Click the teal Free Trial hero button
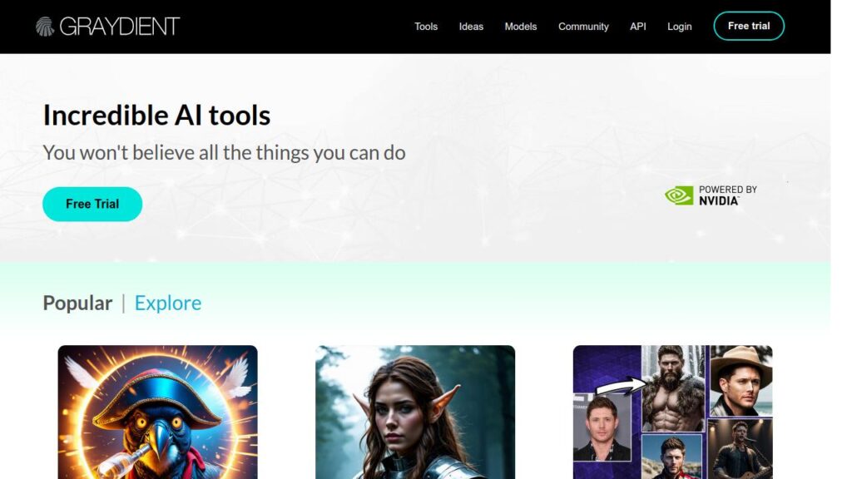852x479 pixels. (92, 205)
